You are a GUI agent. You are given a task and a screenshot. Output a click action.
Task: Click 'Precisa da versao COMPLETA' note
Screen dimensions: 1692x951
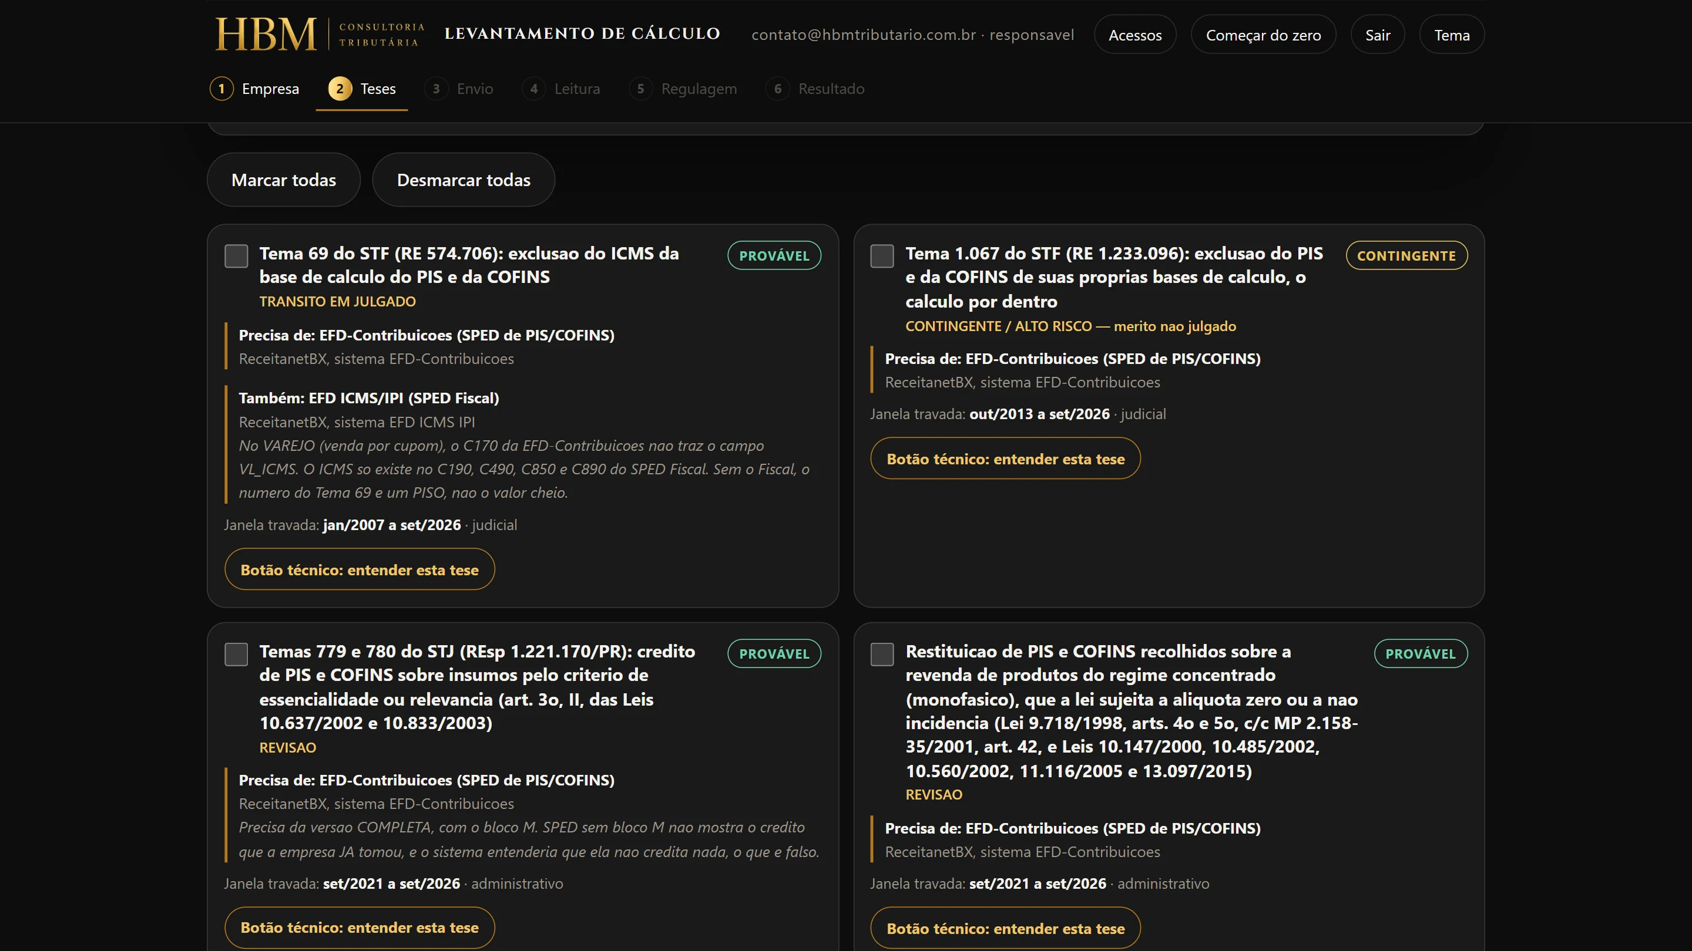click(x=529, y=839)
